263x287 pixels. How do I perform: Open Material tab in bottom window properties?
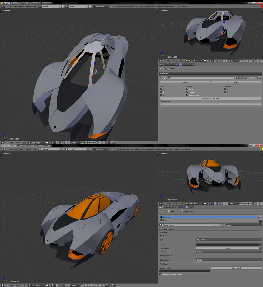pos(186,207)
